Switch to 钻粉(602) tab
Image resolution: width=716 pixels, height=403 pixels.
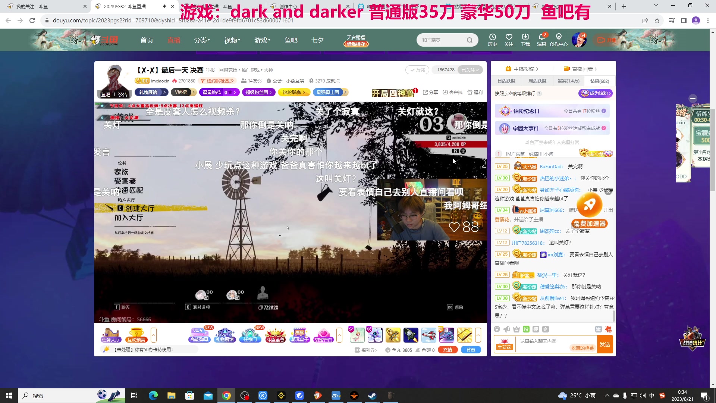tap(599, 81)
